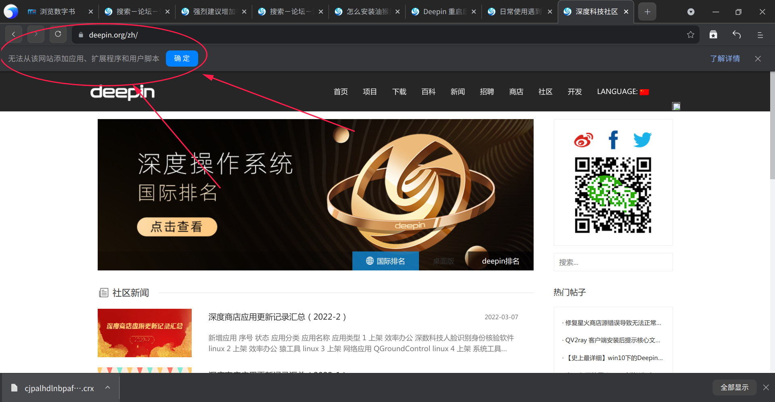The height and width of the screenshot is (402, 775).
Task: Reload the current page
Action: 58,34
